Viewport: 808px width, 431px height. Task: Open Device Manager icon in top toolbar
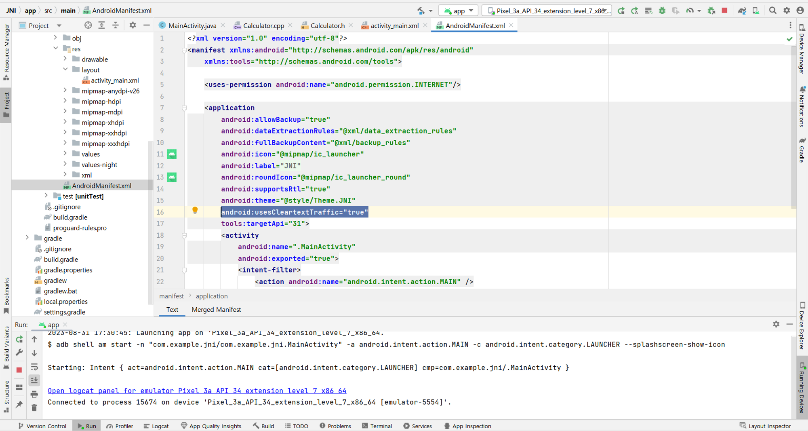[x=755, y=11]
